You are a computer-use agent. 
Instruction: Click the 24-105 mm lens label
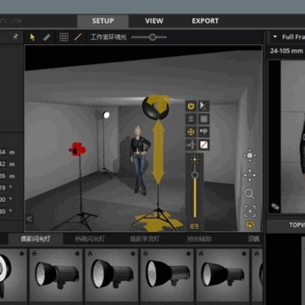tap(286, 51)
